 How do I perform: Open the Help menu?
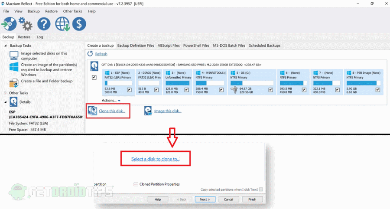(x=91, y=11)
